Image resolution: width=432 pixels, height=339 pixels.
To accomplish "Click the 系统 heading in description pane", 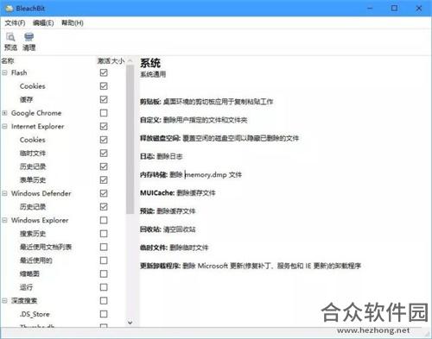I will coord(150,63).
